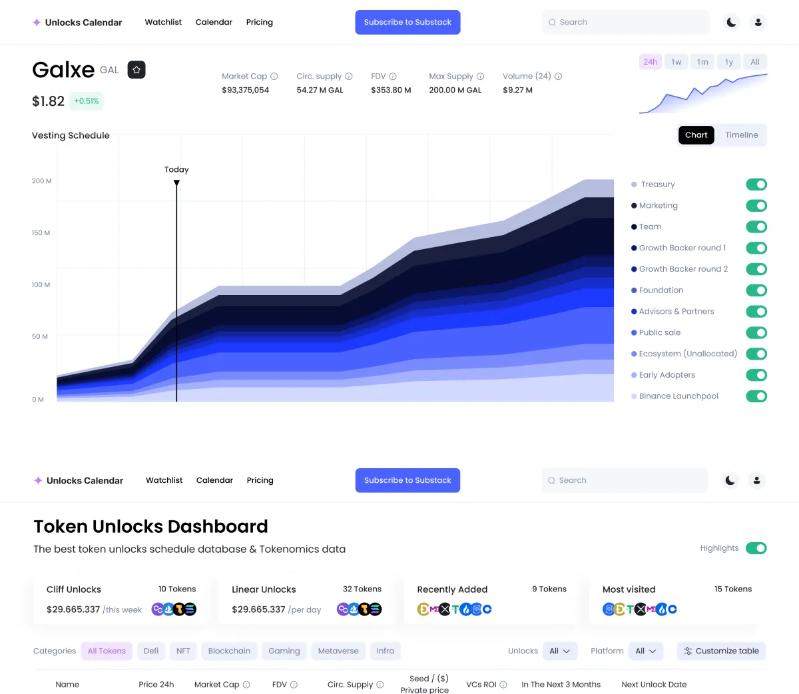Click the star favorite icon beside Galxe
The image size is (799, 694).
(x=136, y=69)
